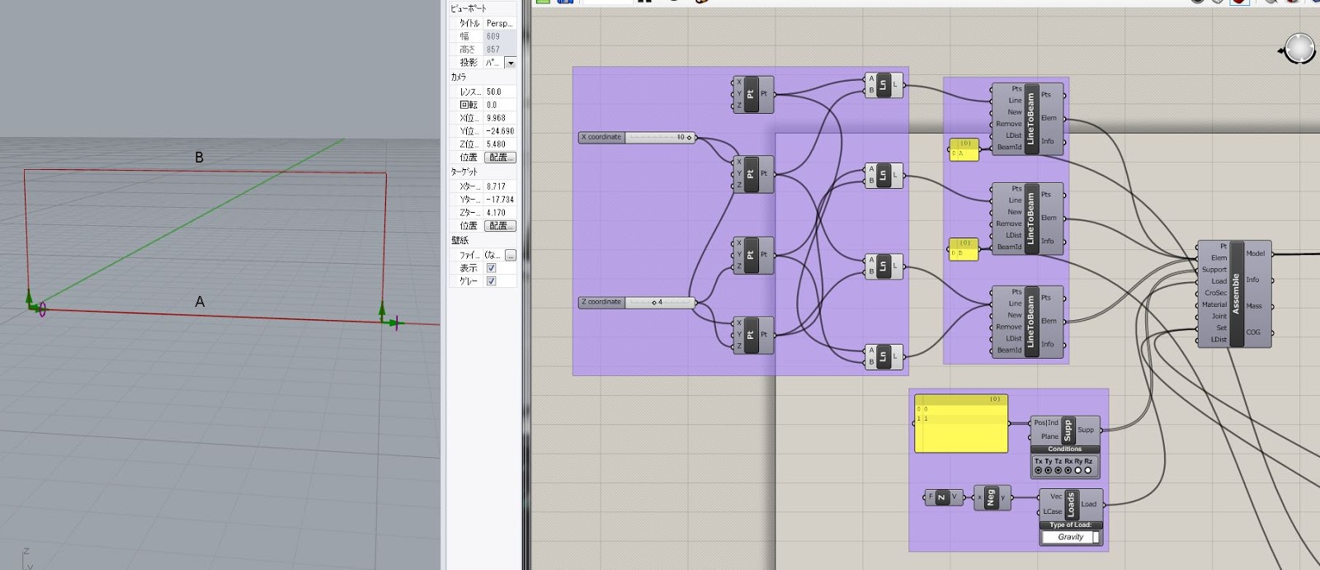Click the Pos|Ind input of Supp
The width and height of the screenshot is (1320, 570).
click(1046, 423)
